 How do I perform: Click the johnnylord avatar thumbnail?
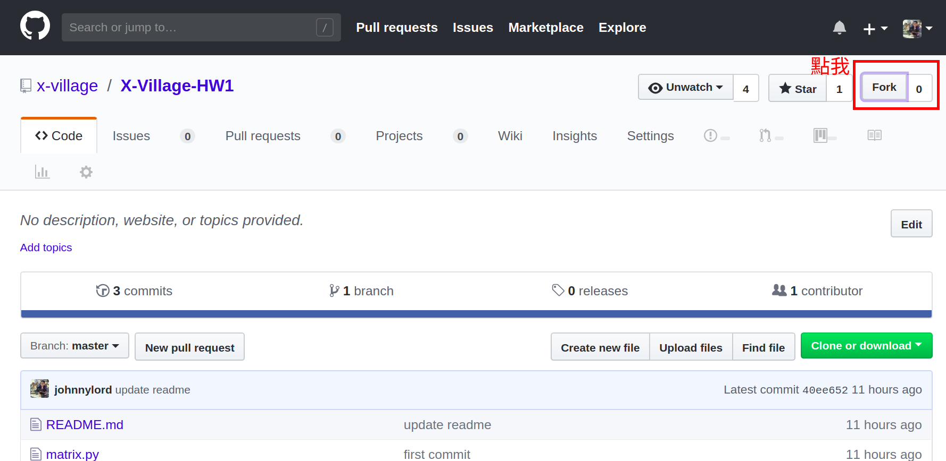click(x=40, y=389)
